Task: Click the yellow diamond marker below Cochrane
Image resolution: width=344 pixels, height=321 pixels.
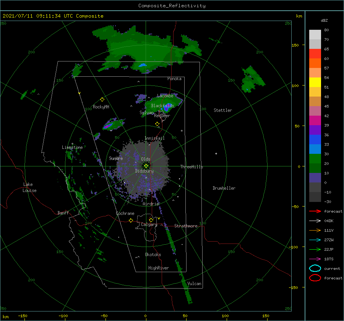Action: click(131, 220)
